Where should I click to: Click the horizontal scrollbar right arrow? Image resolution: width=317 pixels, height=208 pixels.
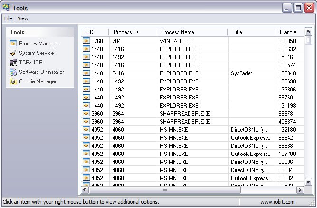tap(300, 190)
